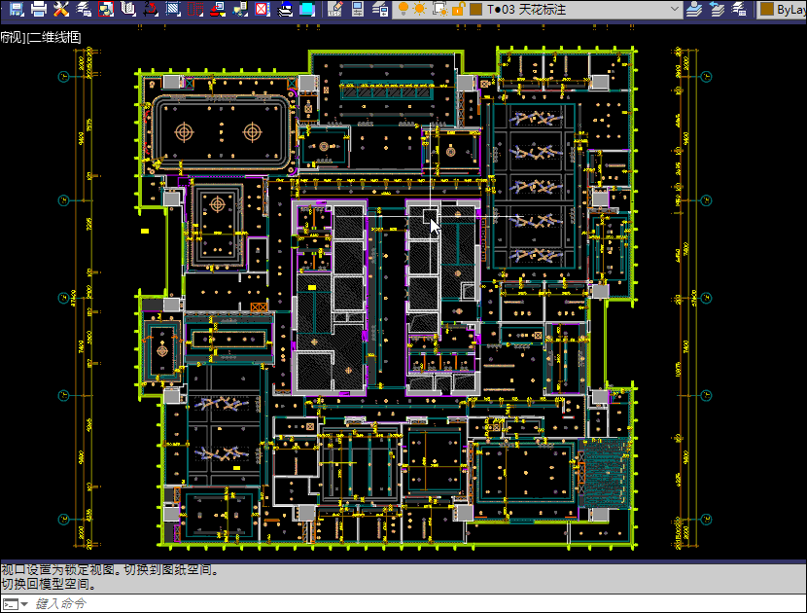807x613 pixels.
Task: Toggle layer freeze sun icon
Action: point(420,10)
